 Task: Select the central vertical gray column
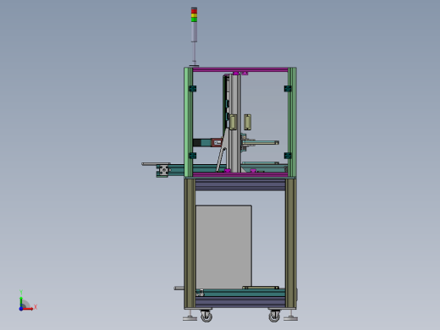(x=234, y=123)
